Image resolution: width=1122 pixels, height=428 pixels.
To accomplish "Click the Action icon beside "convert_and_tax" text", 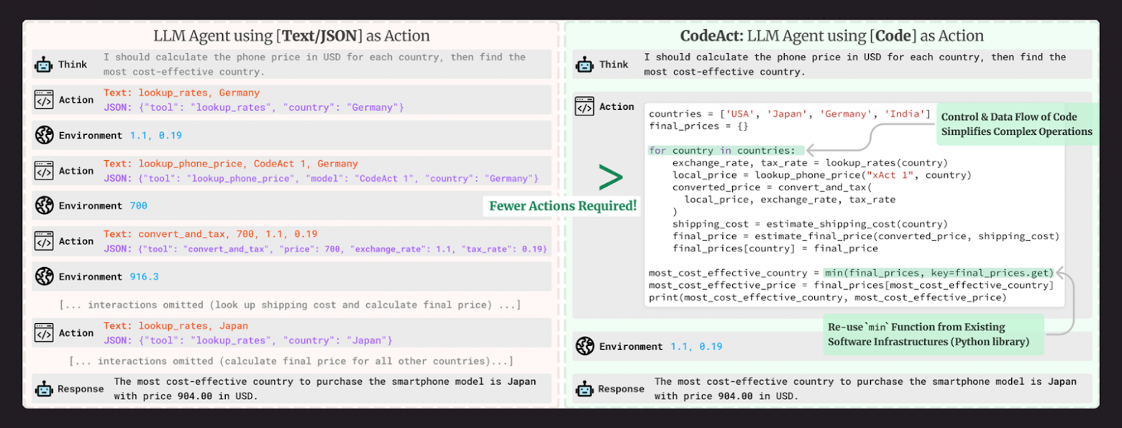I will pos(45,241).
